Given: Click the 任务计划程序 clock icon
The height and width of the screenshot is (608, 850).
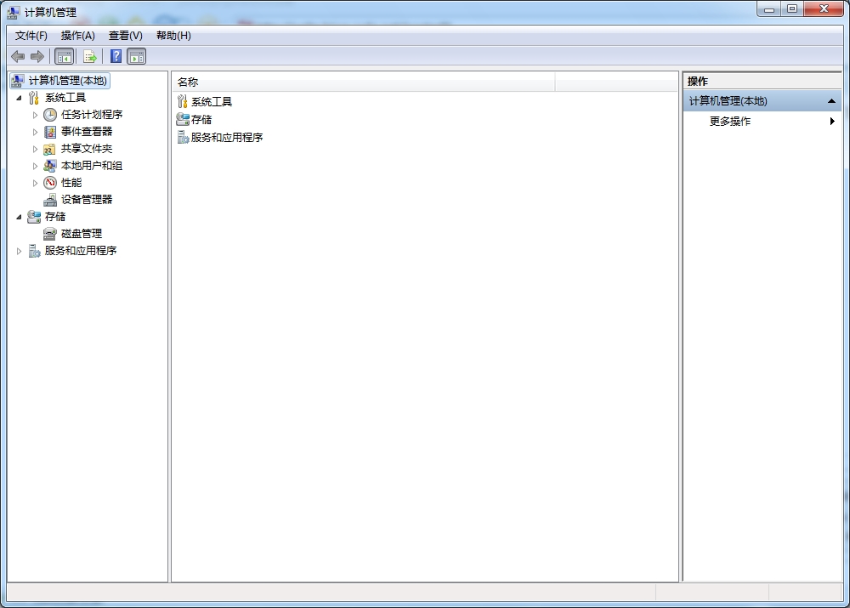Looking at the screenshot, I should click(50, 115).
